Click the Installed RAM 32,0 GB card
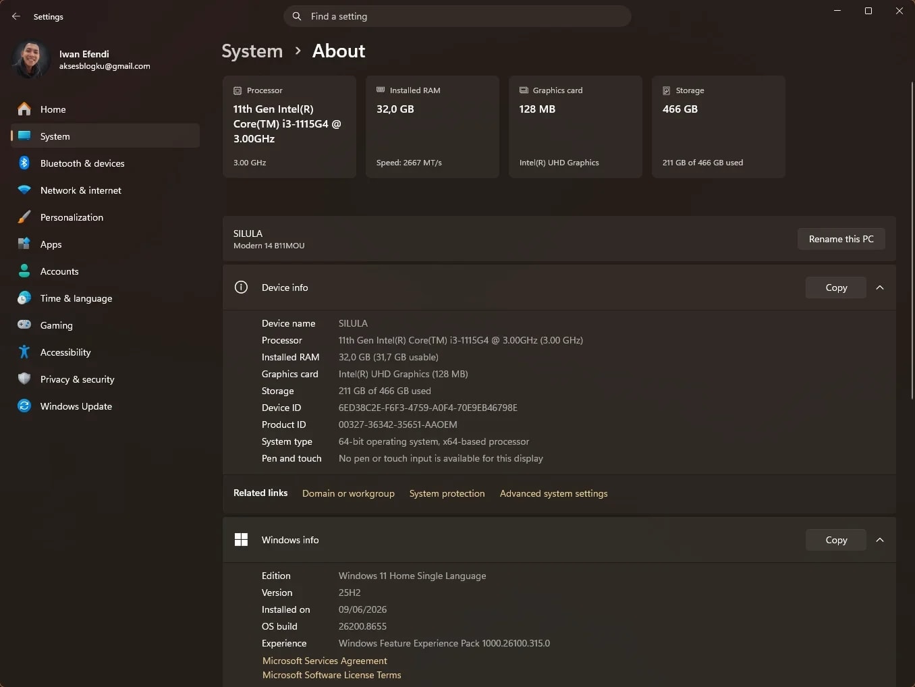The image size is (915, 687). pyautogui.click(x=433, y=127)
